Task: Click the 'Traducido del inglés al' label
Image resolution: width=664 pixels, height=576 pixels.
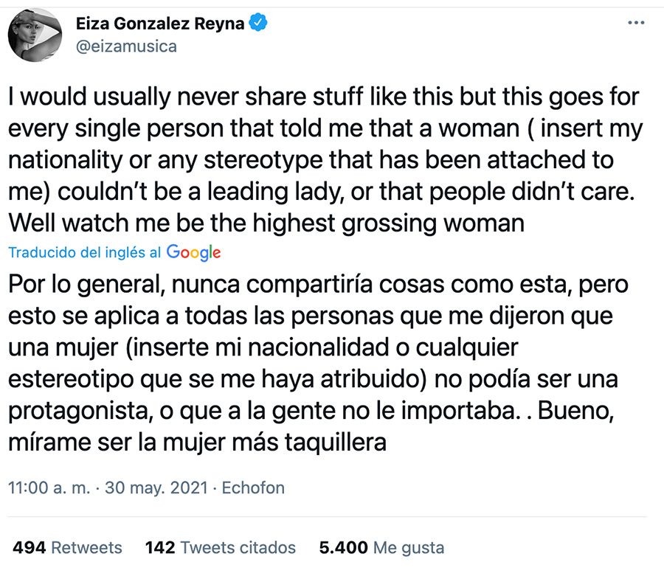Action: 85,252
